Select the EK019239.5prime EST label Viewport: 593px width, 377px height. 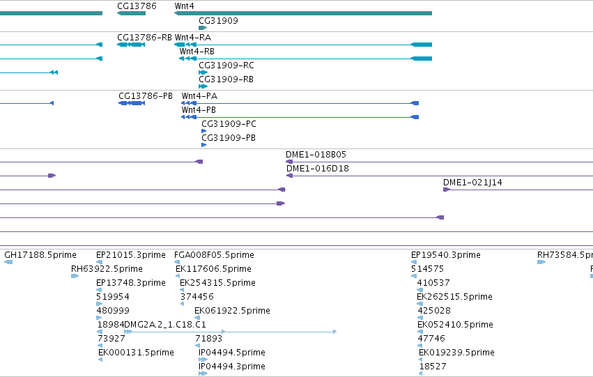[457, 353]
